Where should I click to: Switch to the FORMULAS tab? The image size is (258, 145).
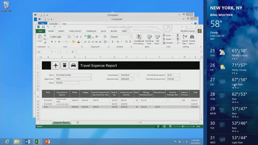click(x=91, y=31)
